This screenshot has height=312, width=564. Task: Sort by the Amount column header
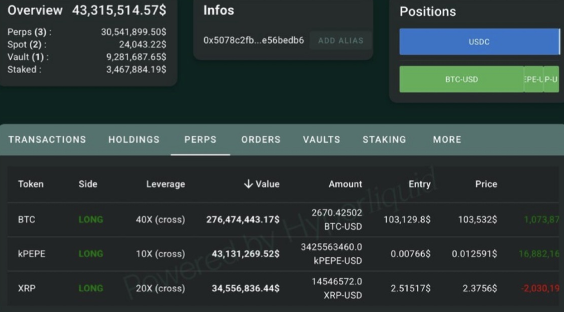345,184
